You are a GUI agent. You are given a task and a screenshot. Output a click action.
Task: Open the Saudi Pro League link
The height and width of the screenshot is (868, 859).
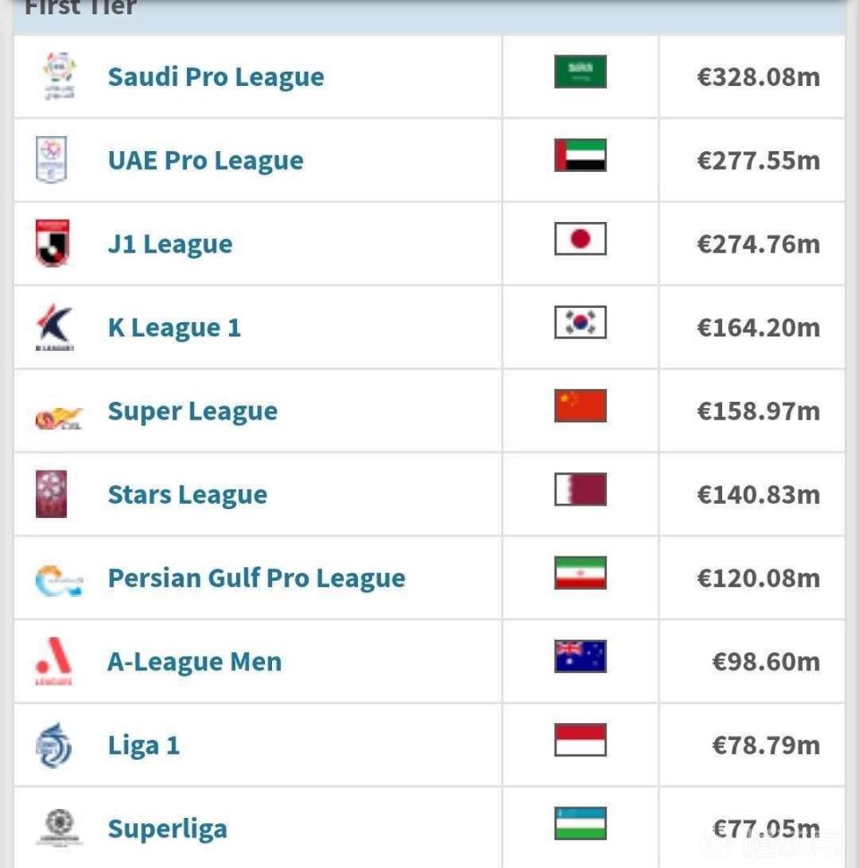click(216, 77)
